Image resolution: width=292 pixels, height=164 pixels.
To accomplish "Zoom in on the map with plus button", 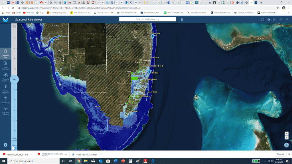I will (287, 134).
